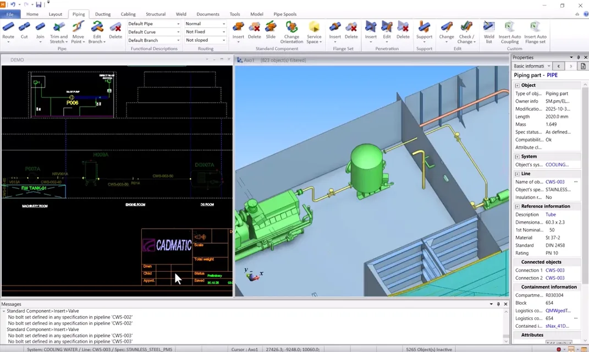Image resolution: width=589 pixels, height=352 pixels.
Task: Open the CWS-003 Connection 1 link
Action: (554, 270)
